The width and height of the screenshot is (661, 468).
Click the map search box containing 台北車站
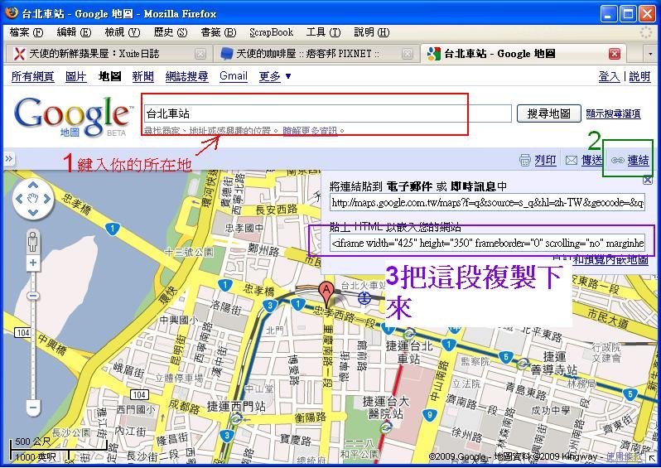click(x=327, y=113)
